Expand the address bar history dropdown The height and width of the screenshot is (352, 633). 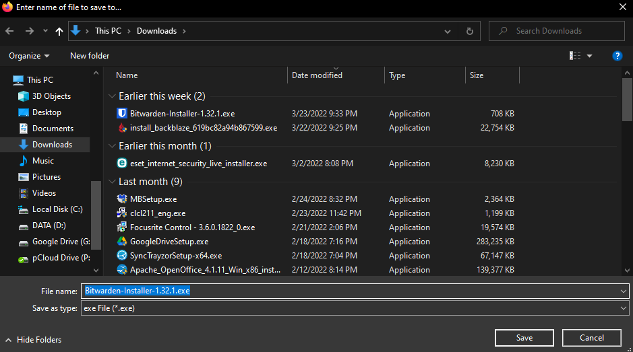448,31
